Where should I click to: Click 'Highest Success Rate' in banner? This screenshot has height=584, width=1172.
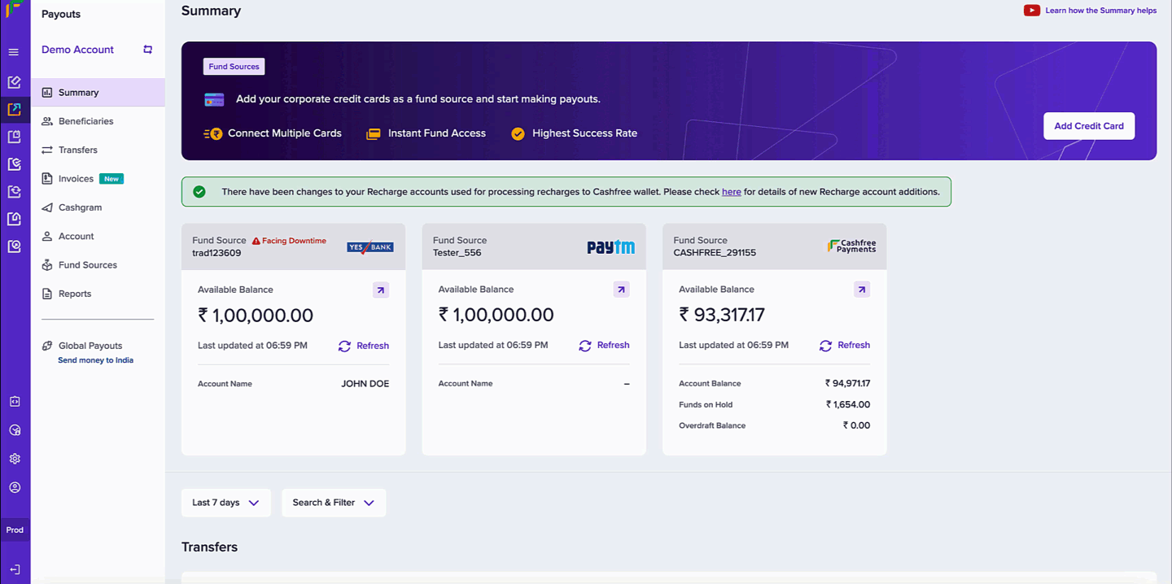pos(584,133)
